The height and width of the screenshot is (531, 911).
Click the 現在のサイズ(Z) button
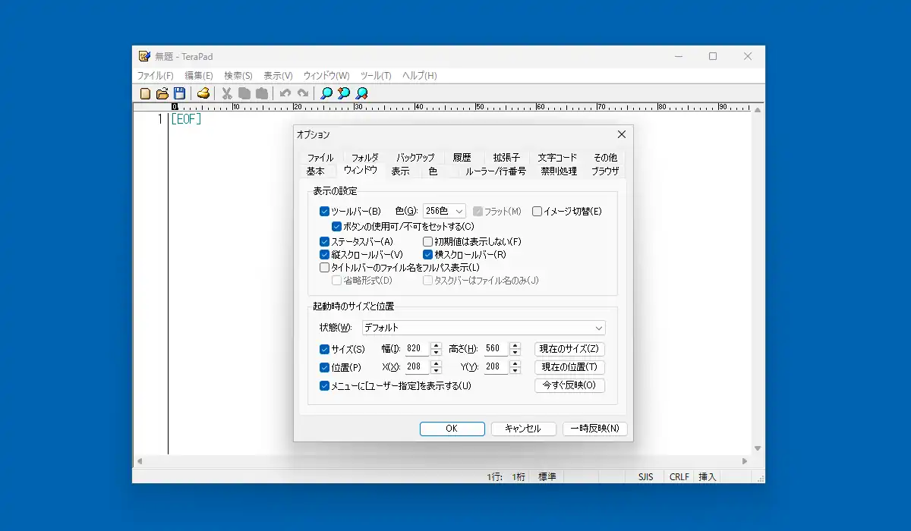[x=570, y=349]
